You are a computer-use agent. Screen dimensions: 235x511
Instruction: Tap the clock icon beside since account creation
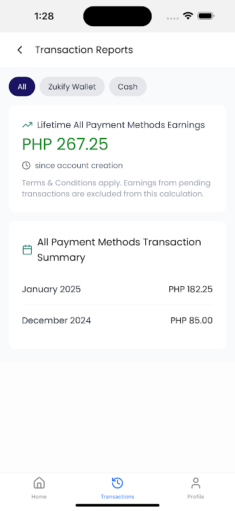[26, 165]
